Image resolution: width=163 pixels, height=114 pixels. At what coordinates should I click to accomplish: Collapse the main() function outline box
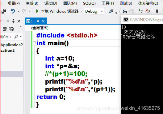pyautogui.click(x=34, y=43)
